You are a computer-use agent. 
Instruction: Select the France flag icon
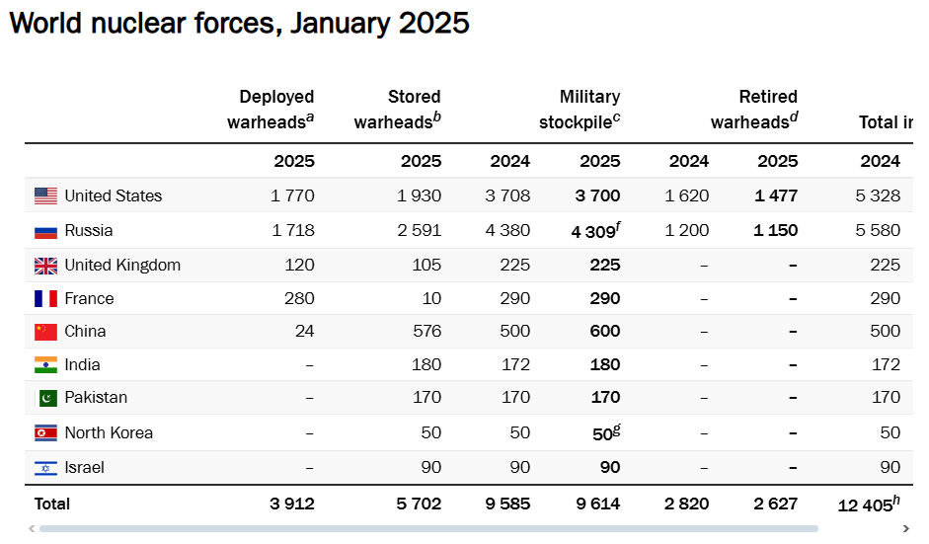pyautogui.click(x=45, y=298)
